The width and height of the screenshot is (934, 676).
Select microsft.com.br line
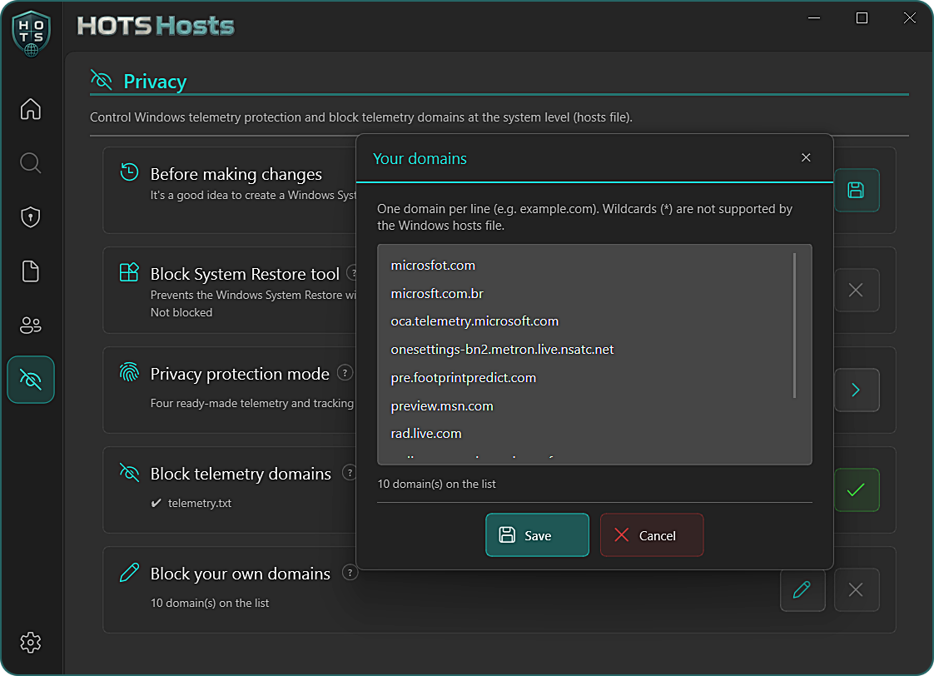click(x=437, y=294)
